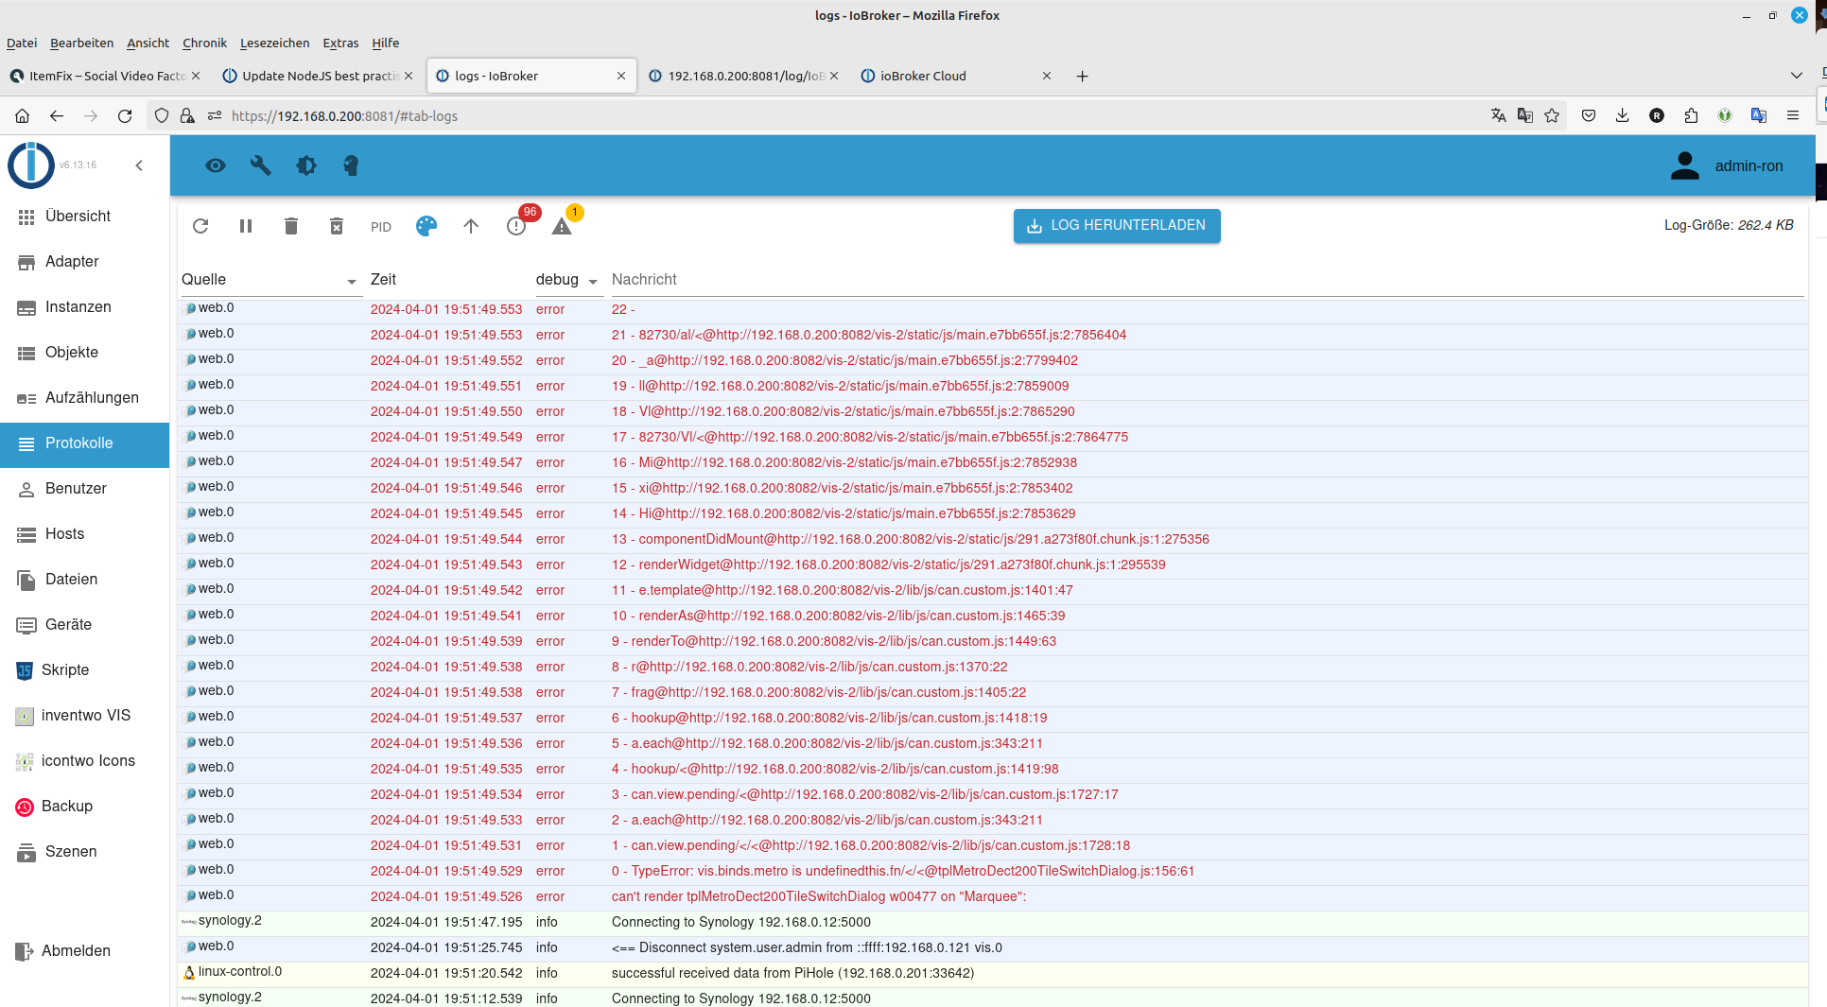The width and height of the screenshot is (1827, 1007).
Task: Toggle PID column display
Action: pos(381,227)
